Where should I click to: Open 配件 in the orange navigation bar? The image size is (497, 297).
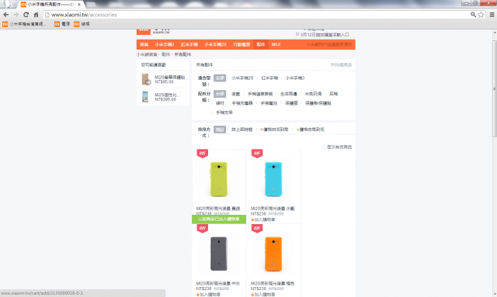click(x=261, y=45)
